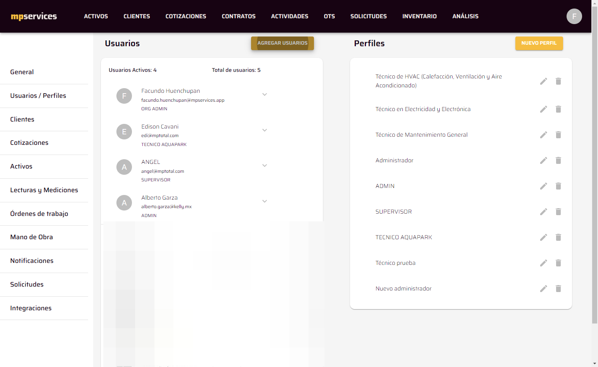This screenshot has height=367, width=598.
Task: Expand Facundo Huenchupan user details
Action: (265, 94)
